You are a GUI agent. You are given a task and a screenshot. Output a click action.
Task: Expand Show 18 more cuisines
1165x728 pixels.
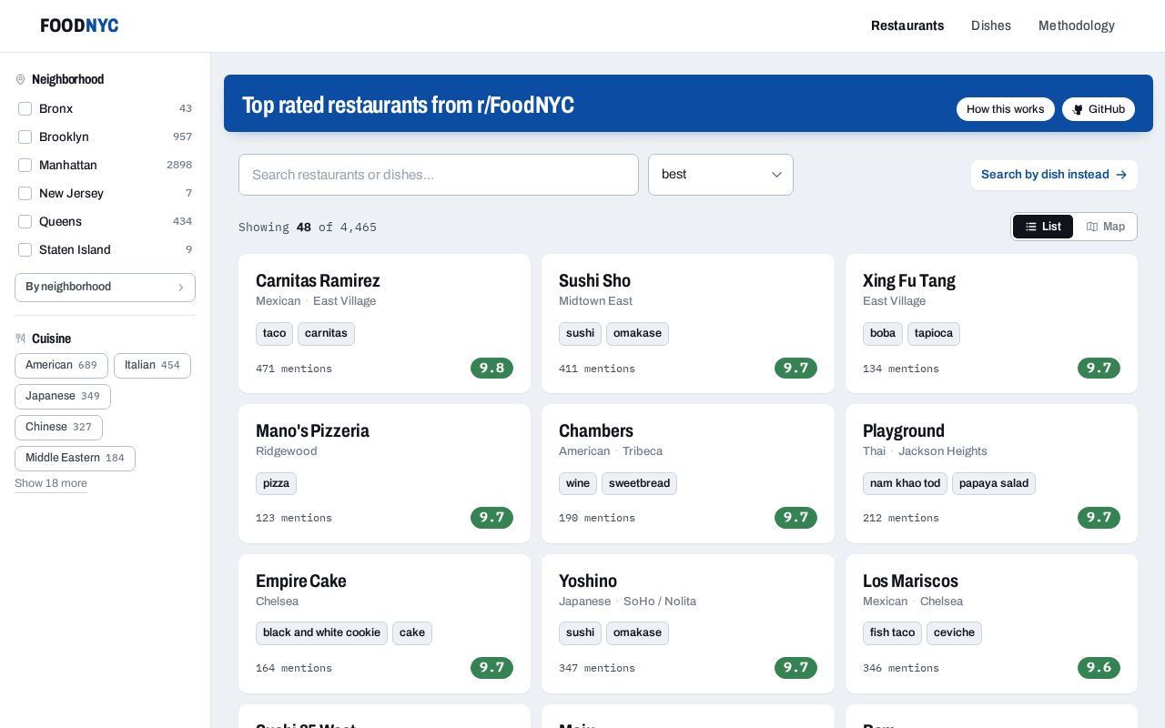(51, 484)
